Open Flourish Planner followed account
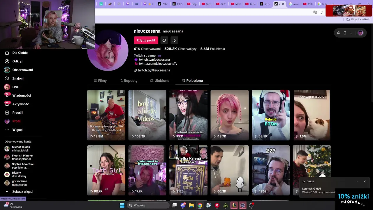The width and height of the screenshot is (373, 210). pyautogui.click(x=19, y=157)
